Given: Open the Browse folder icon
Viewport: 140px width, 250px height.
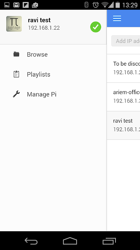Looking at the screenshot, I should pos(16,54).
